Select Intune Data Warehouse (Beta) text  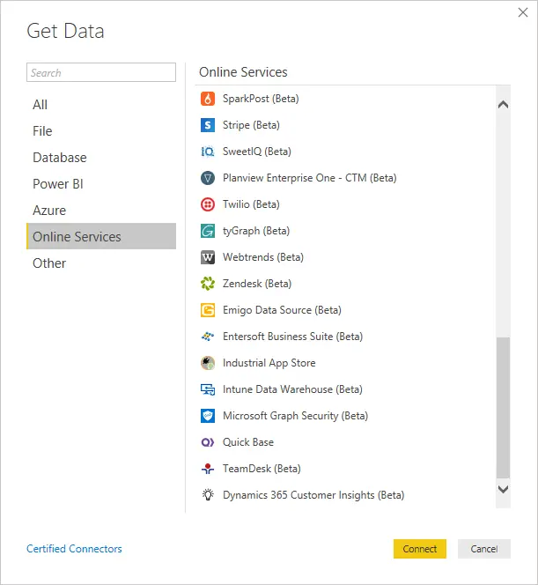point(292,389)
